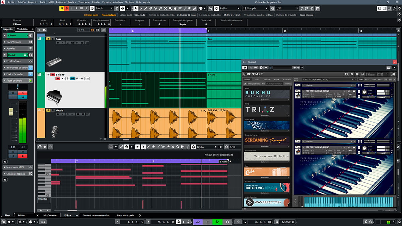Click the Bass track keyboard picture
The image size is (402, 226).
pyautogui.click(x=54, y=62)
